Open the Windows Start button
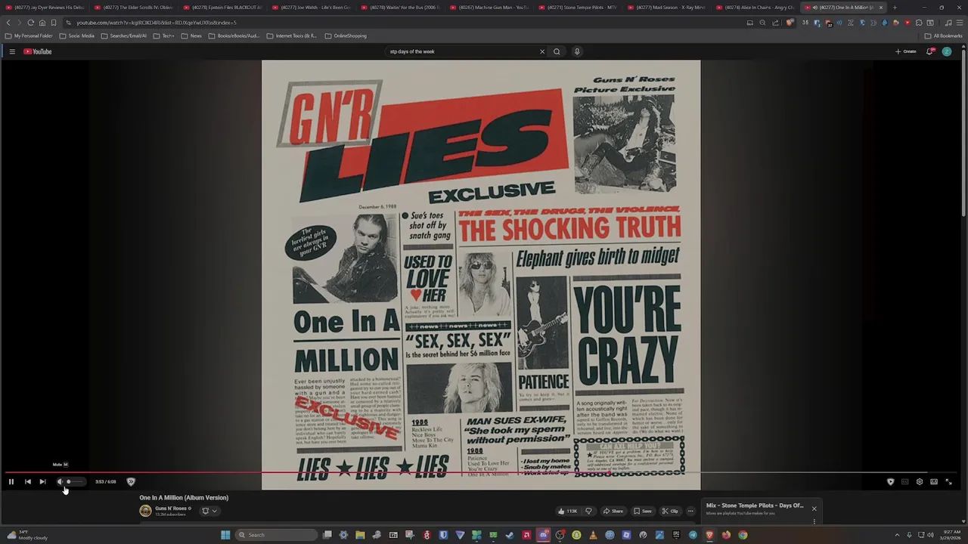This screenshot has width=968, height=544. 225,535
